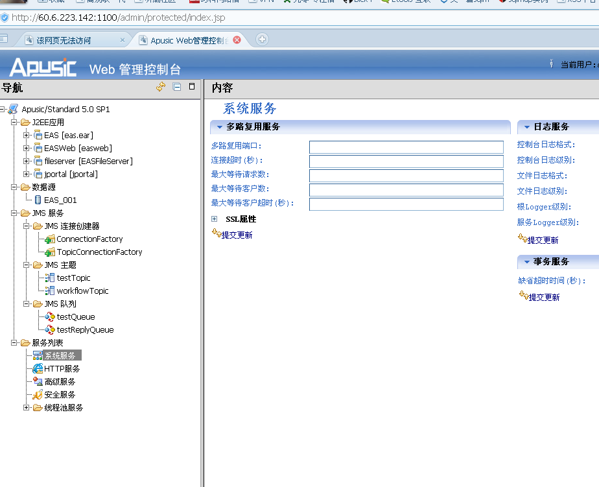Click the maximize navigation panel icon
Screen dimensions: 599x487
192,86
